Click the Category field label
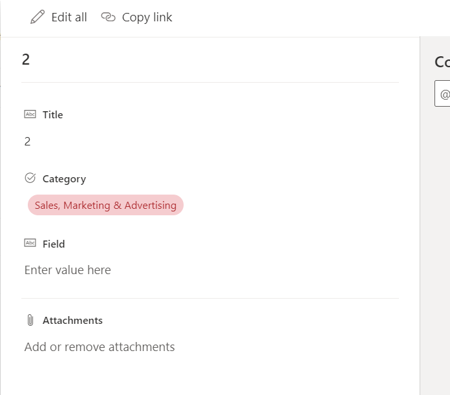This screenshot has height=395, width=450. point(64,178)
